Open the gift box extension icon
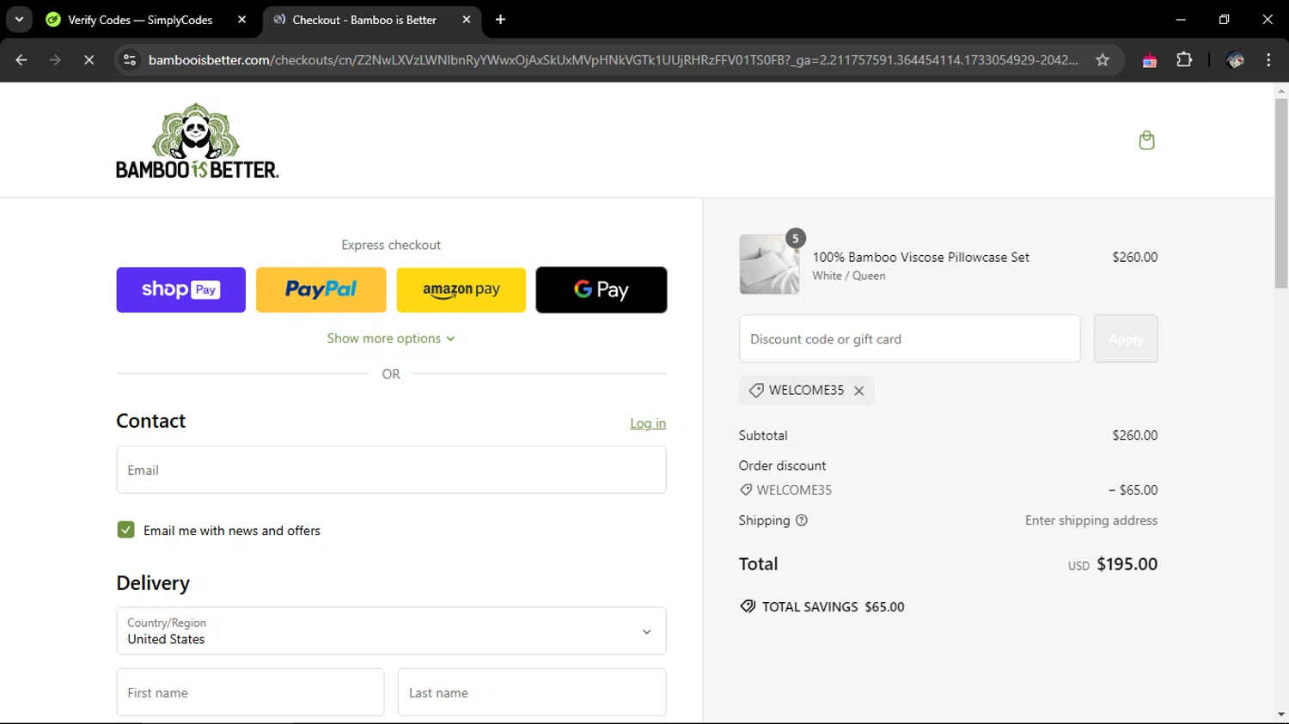Screen dimensions: 1289x724 click(x=1149, y=60)
